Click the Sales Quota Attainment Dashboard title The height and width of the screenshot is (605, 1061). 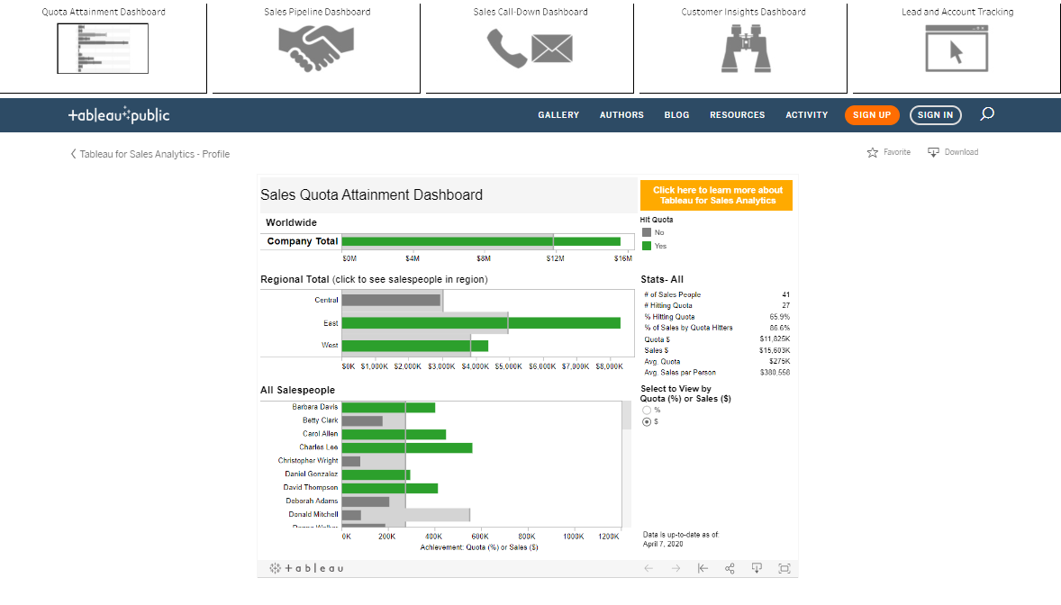pos(371,194)
